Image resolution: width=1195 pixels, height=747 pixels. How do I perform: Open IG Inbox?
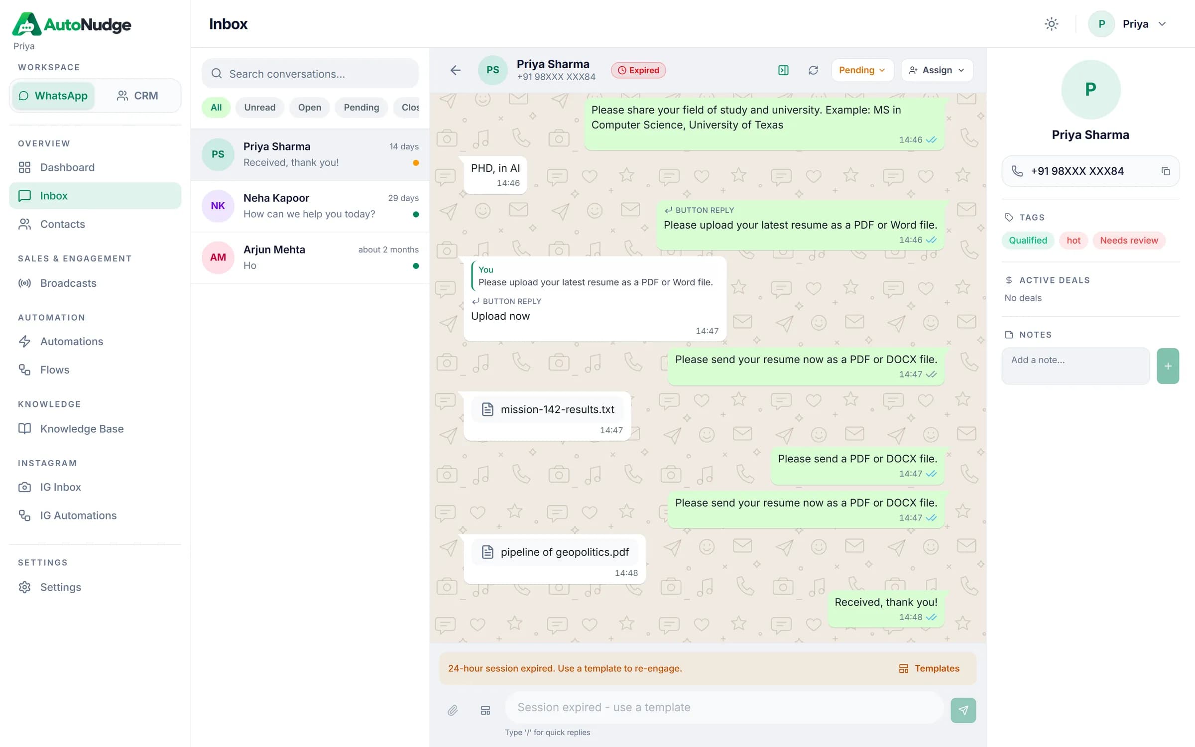click(x=95, y=487)
